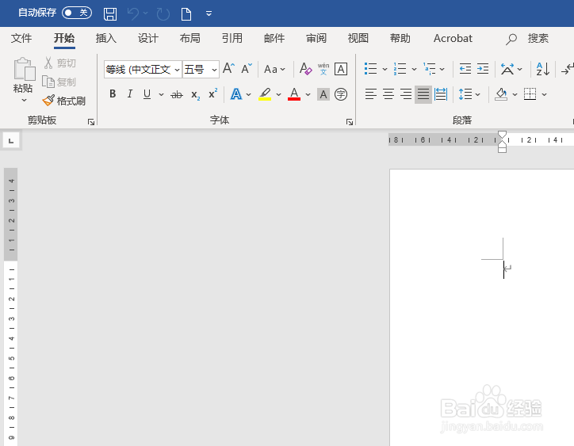The height and width of the screenshot is (446, 574).
Task: Decrease font size with shrink icon
Action: coord(247,68)
